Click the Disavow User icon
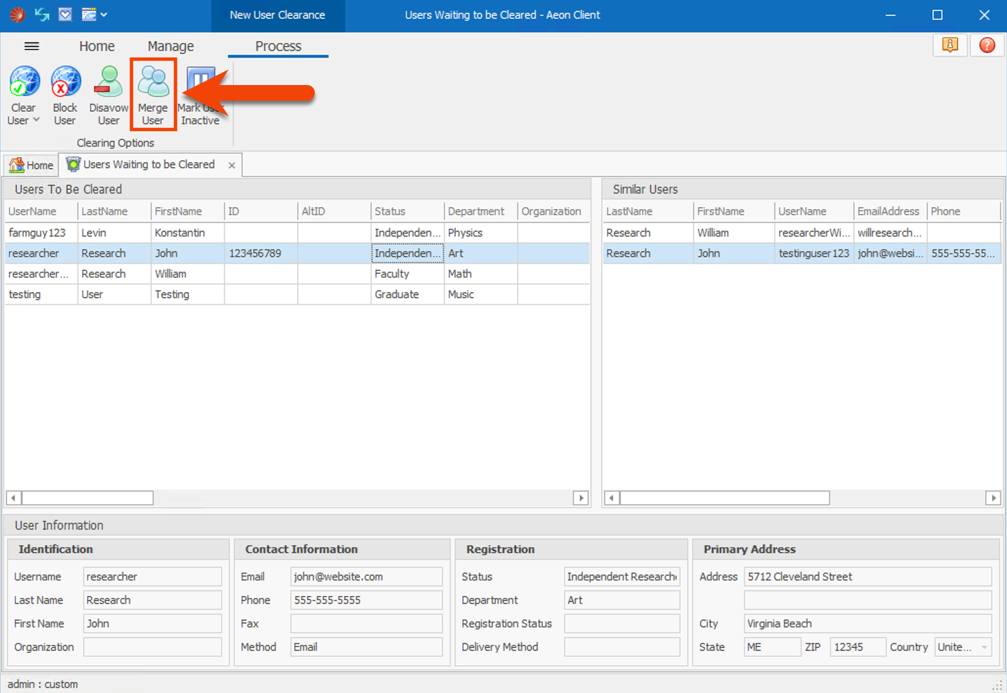Screen dimensions: 1007x693 (109, 82)
